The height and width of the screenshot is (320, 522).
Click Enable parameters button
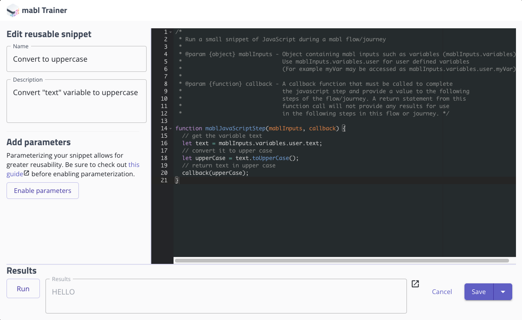point(43,191)
